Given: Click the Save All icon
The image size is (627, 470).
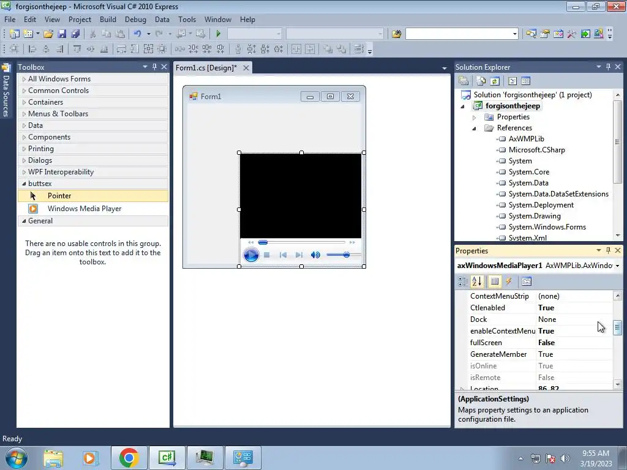Looking at the screenshot, I should pos(75,34).
